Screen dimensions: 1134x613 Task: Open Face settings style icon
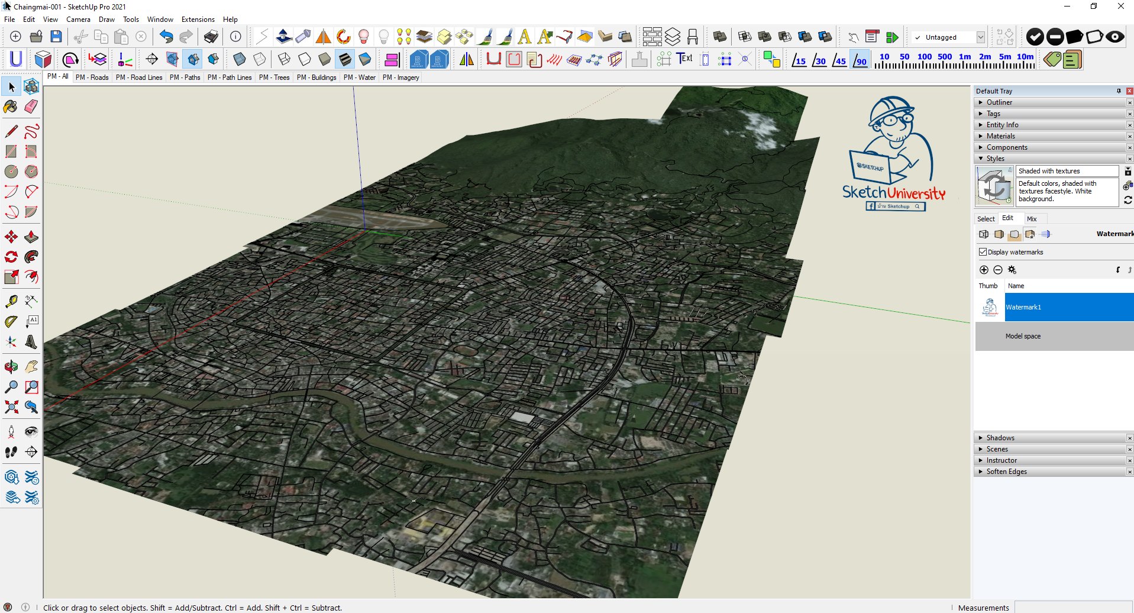(x=999, y=234)
